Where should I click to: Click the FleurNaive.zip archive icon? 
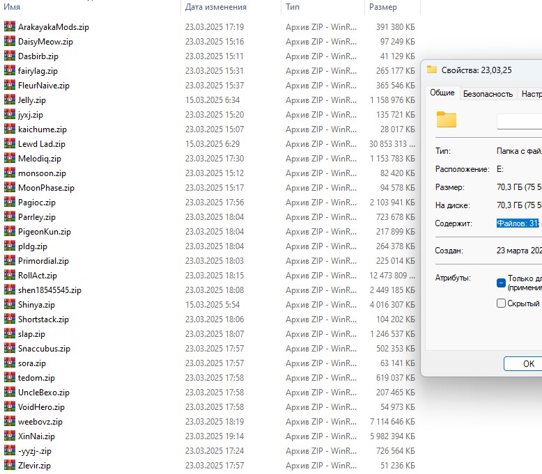[10, 85]
